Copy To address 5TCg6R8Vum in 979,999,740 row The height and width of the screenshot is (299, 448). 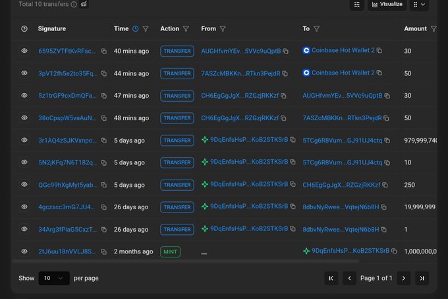(387, 141)
